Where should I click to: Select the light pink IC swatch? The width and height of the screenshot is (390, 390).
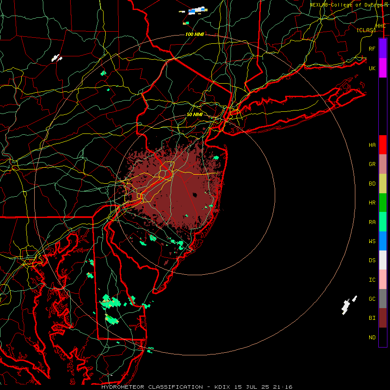383,279
